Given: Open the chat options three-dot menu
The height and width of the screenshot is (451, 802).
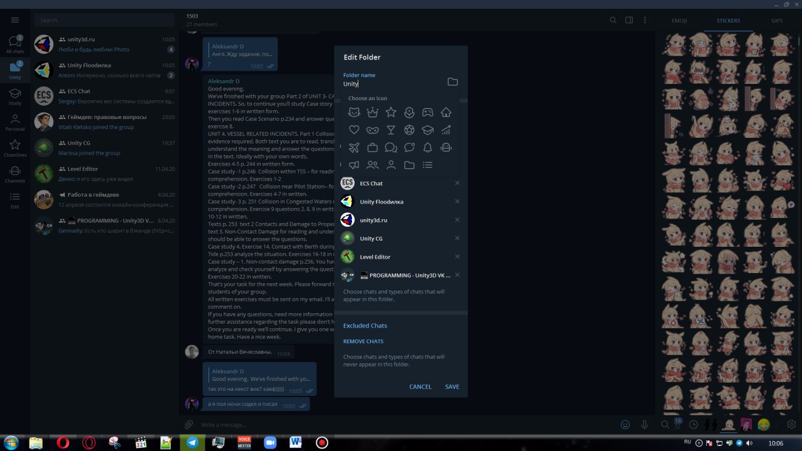Looking at the screenshot, I should click(645, 20).
